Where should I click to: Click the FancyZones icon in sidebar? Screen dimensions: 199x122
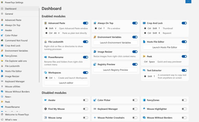coord(2,56)
